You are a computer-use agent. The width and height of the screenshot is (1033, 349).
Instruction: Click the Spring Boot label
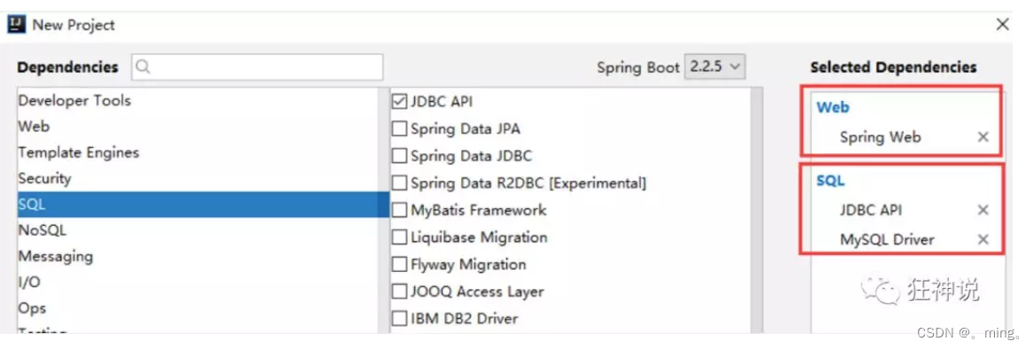[637, 67]
